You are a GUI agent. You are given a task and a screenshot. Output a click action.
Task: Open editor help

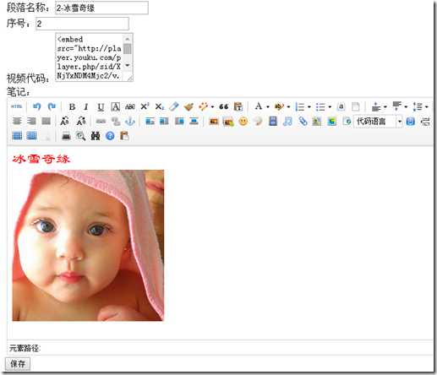pos(110,136)
